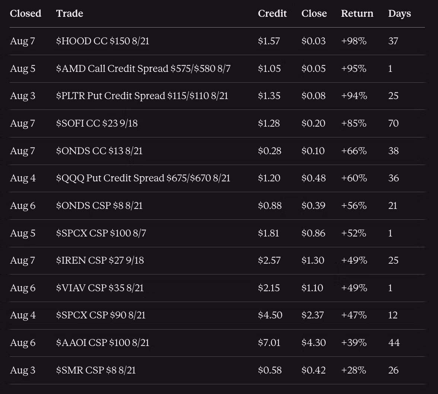Open the $AAOI CSP $100 8/21 trade
This screenshot has width=438, height=394.
tap(102, 342)
